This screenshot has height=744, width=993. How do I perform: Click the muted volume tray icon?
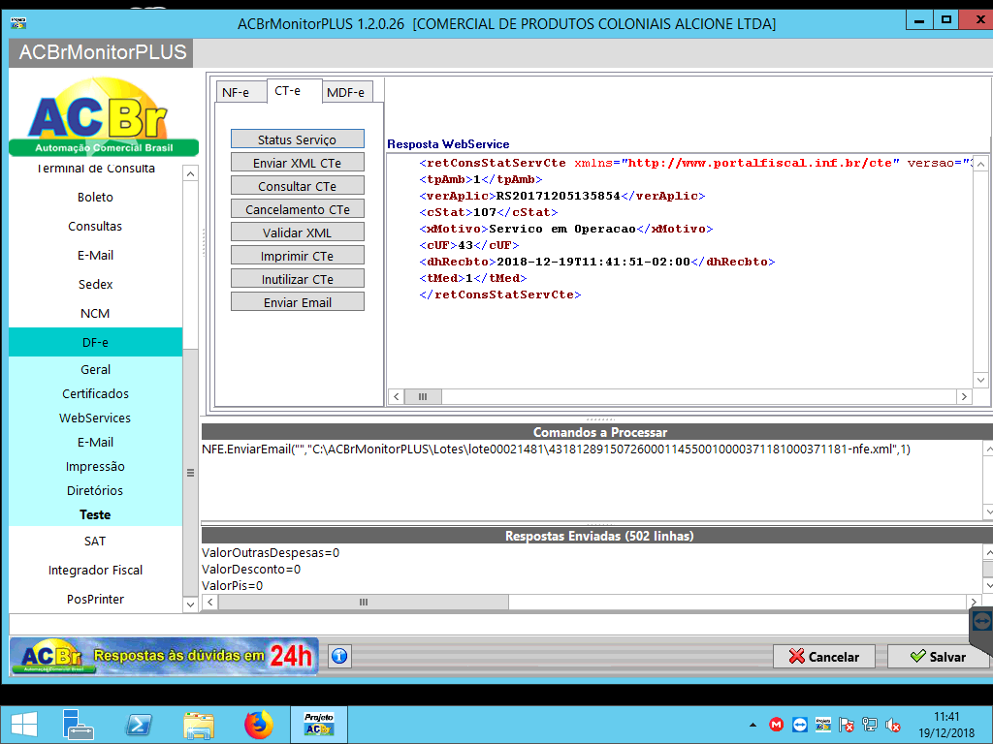pos(893,725)
